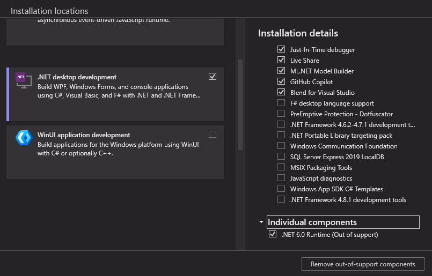Uncheck Live Share component

tap(281, 60)
